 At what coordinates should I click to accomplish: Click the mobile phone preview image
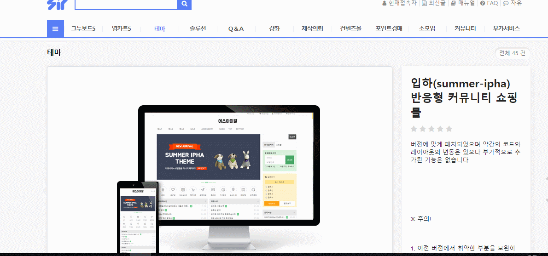pos(138,217)
